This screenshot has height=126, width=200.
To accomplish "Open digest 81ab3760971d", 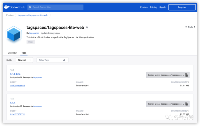I will point(17,114).
